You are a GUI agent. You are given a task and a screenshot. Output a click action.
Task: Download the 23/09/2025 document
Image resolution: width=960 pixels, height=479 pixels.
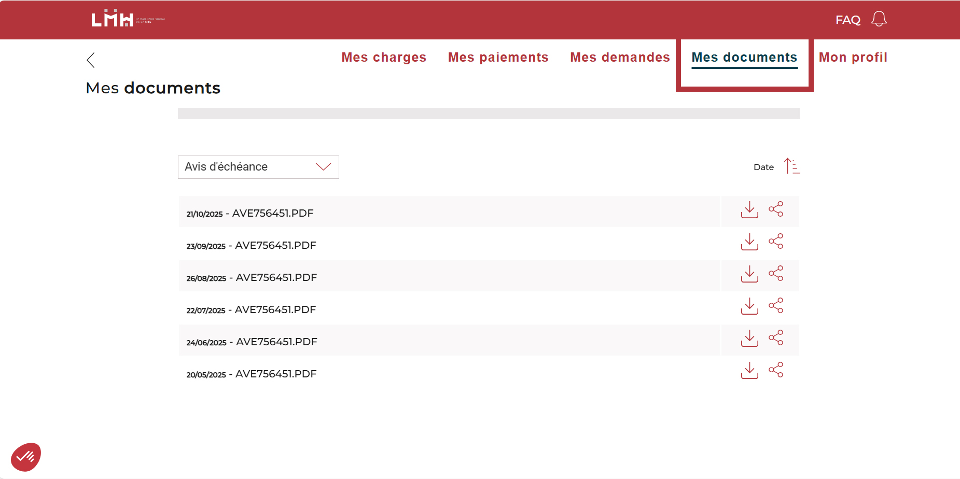[749, 242]
